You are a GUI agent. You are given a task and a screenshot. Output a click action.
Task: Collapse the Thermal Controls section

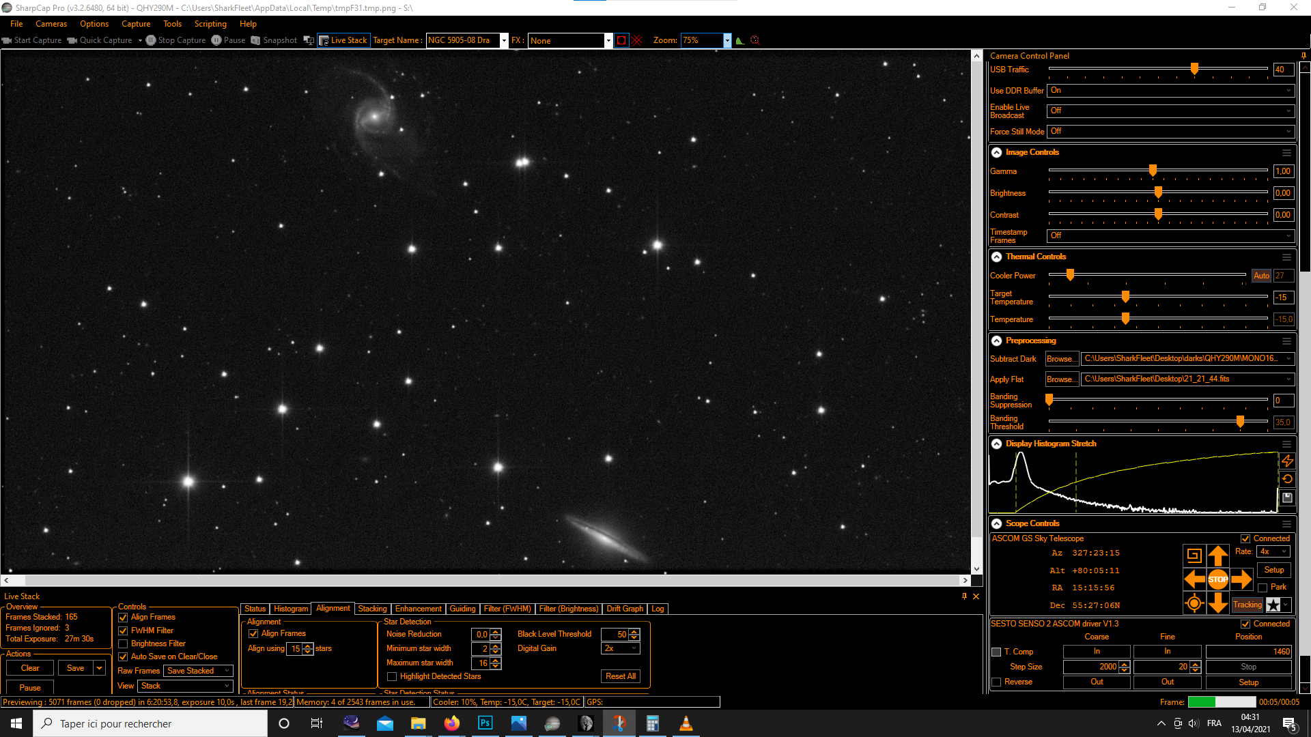[997, 257]
